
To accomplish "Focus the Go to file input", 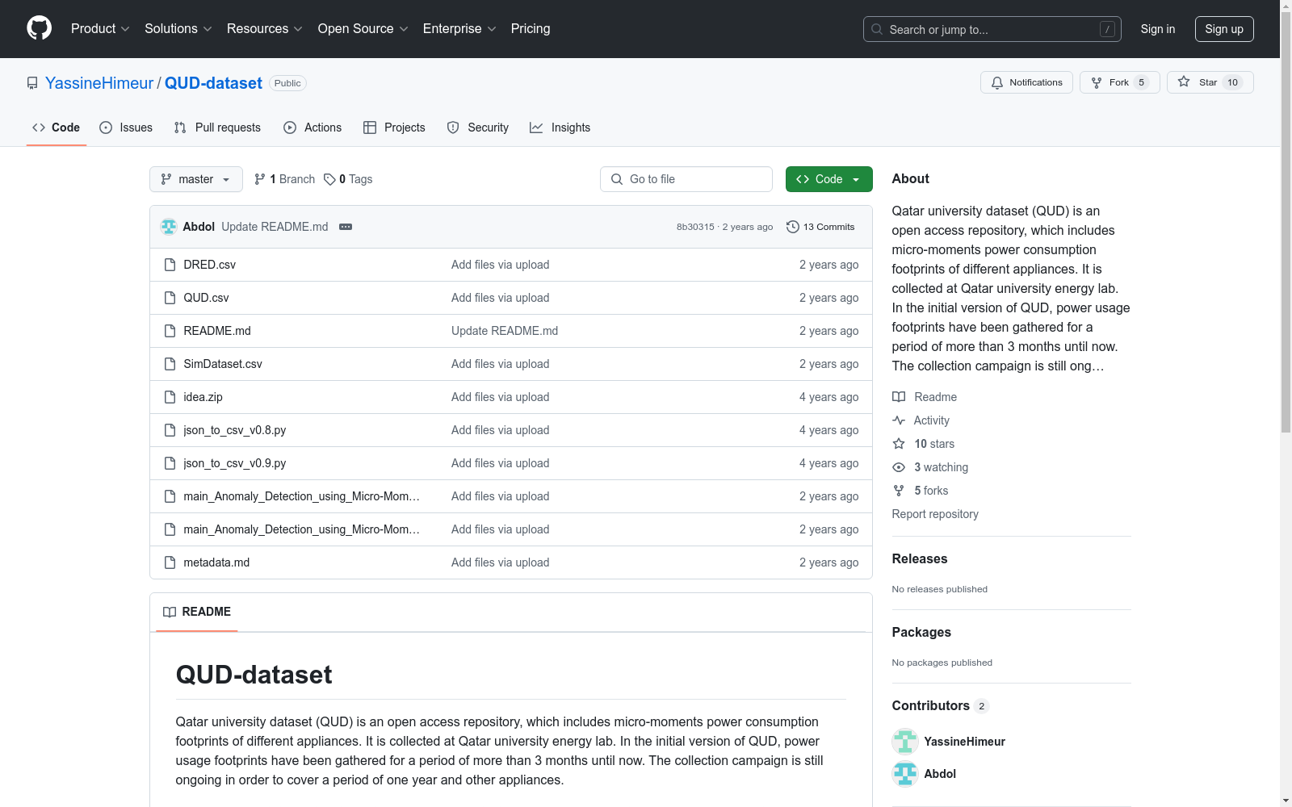I will click(686, 179).
